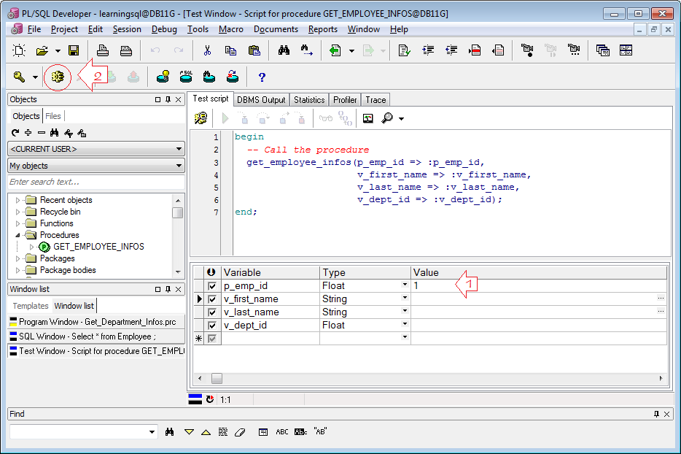The width and height of the screenshot is (681, 454).
Task: Switch to the Files tab in Objects panel
Action: click(x=53, y=116)
